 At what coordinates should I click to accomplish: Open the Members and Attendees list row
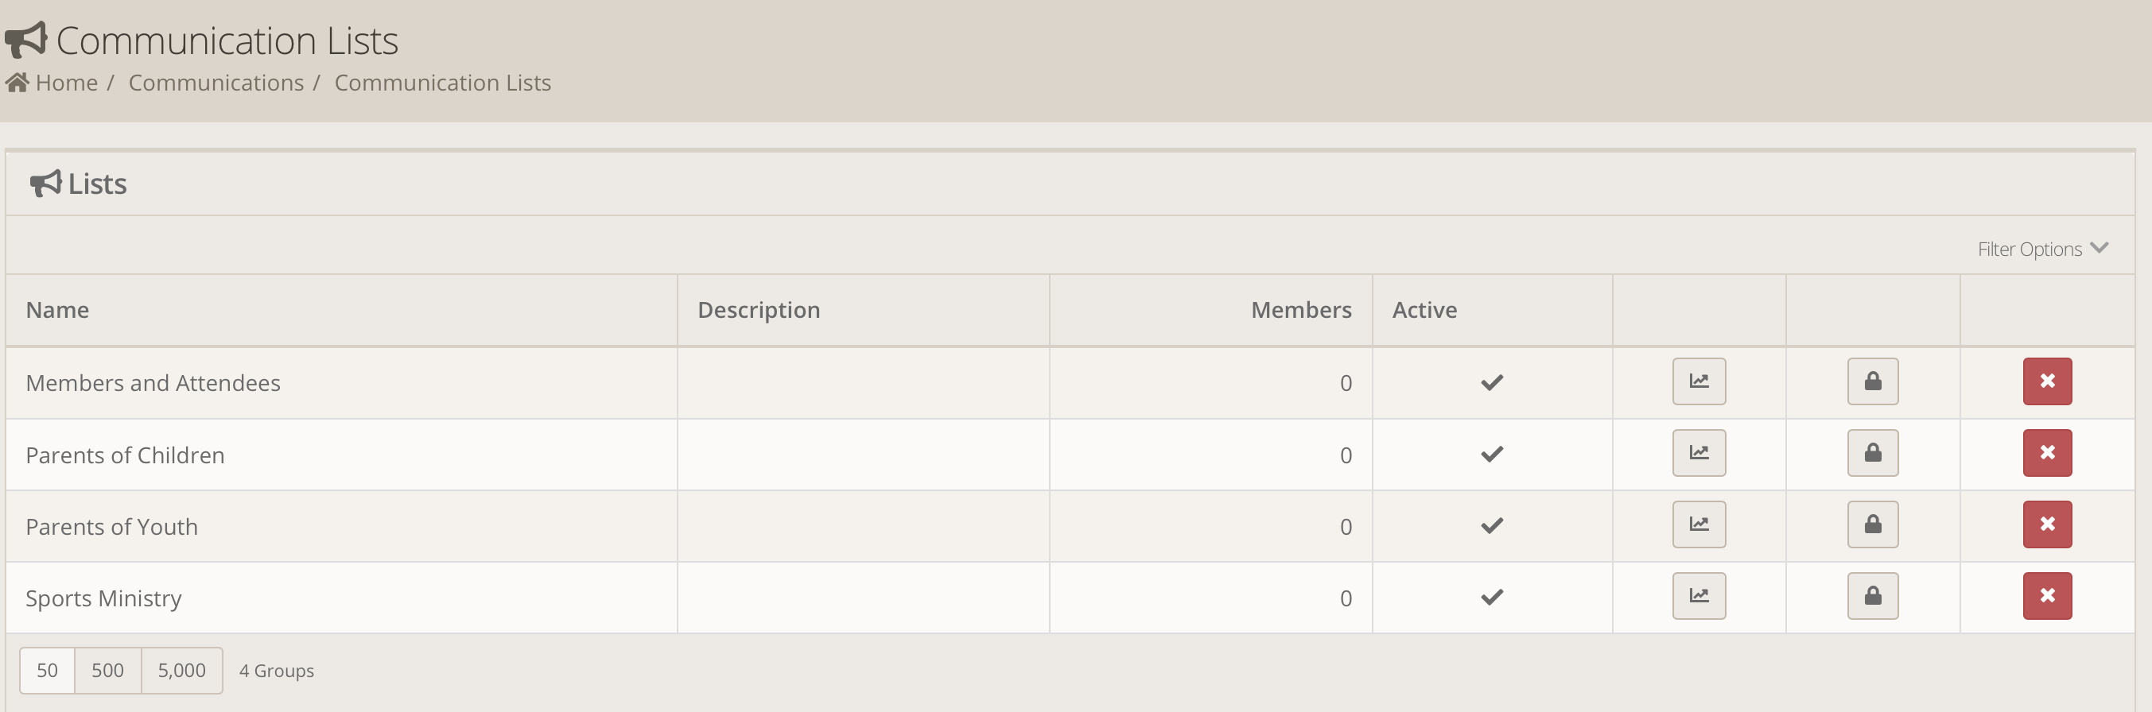pyautogui.click(x=153, y=383)
